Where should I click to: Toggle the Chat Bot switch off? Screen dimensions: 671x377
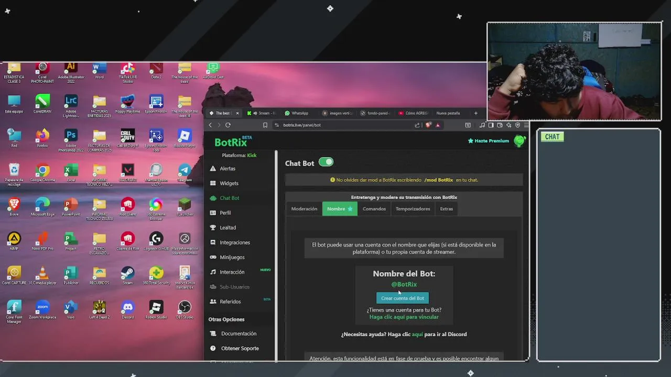point(326,162)
